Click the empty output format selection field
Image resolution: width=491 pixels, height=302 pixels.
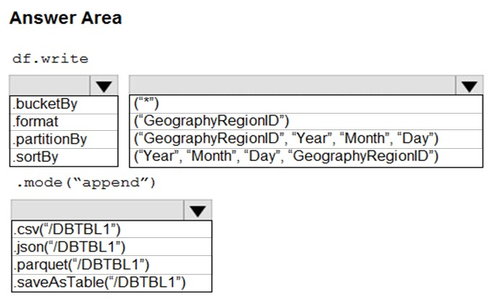[97, 210]
